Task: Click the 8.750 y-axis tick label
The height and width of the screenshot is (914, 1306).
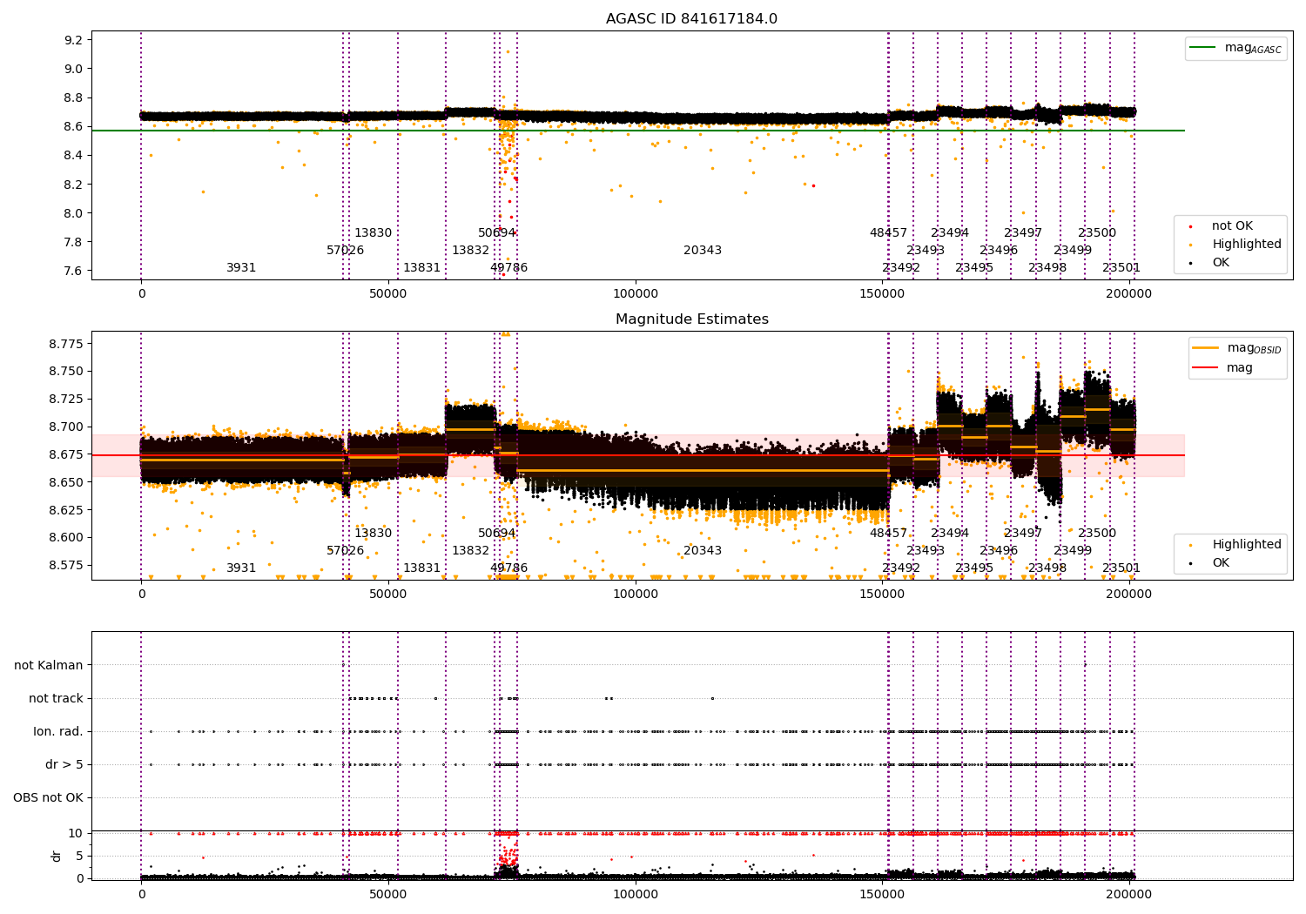Action: [x=66, y=372]
